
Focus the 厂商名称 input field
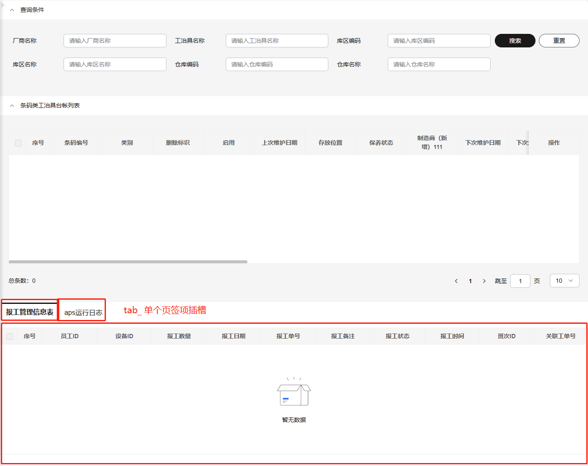[x=115, y=41]
